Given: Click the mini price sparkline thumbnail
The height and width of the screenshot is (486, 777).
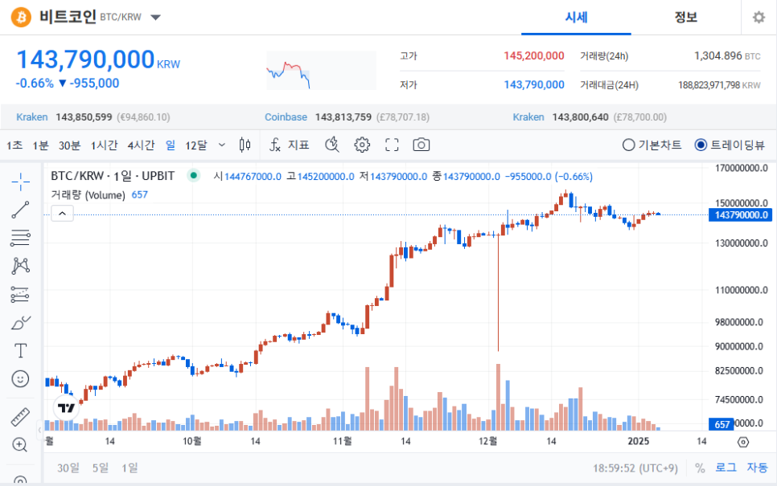Looking at the screenshot, I should click(x=321, y=70).
